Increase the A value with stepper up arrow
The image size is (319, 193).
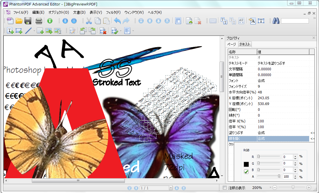point(296,175)
